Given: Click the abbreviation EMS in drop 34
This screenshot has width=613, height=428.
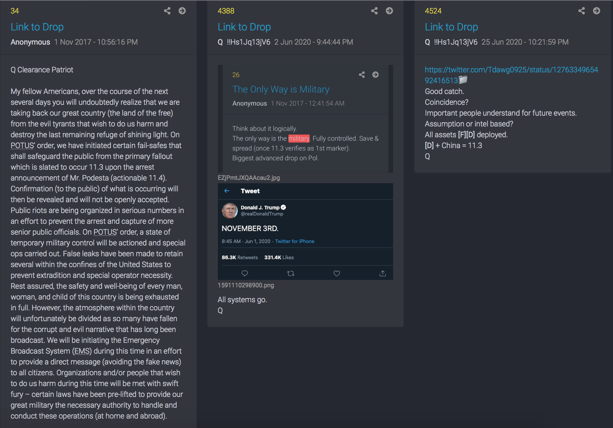Looking at the screenshot, I should [82, 351].
